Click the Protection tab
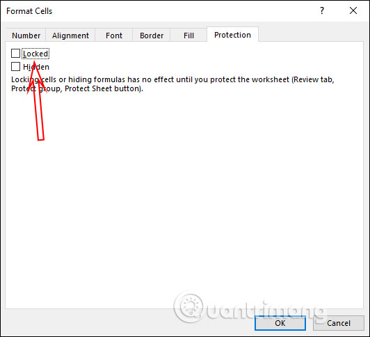This screenshot has width=370, height=337. (x=232, y=35)
